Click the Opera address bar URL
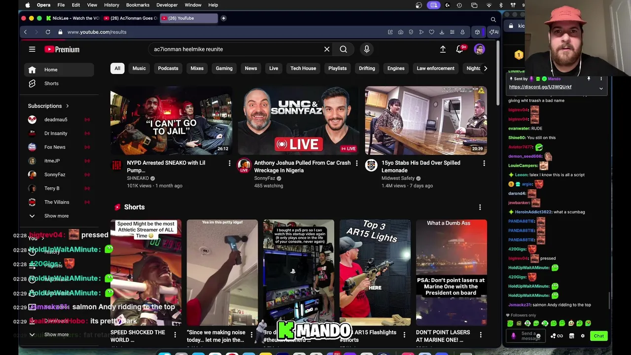 point(97,32)
